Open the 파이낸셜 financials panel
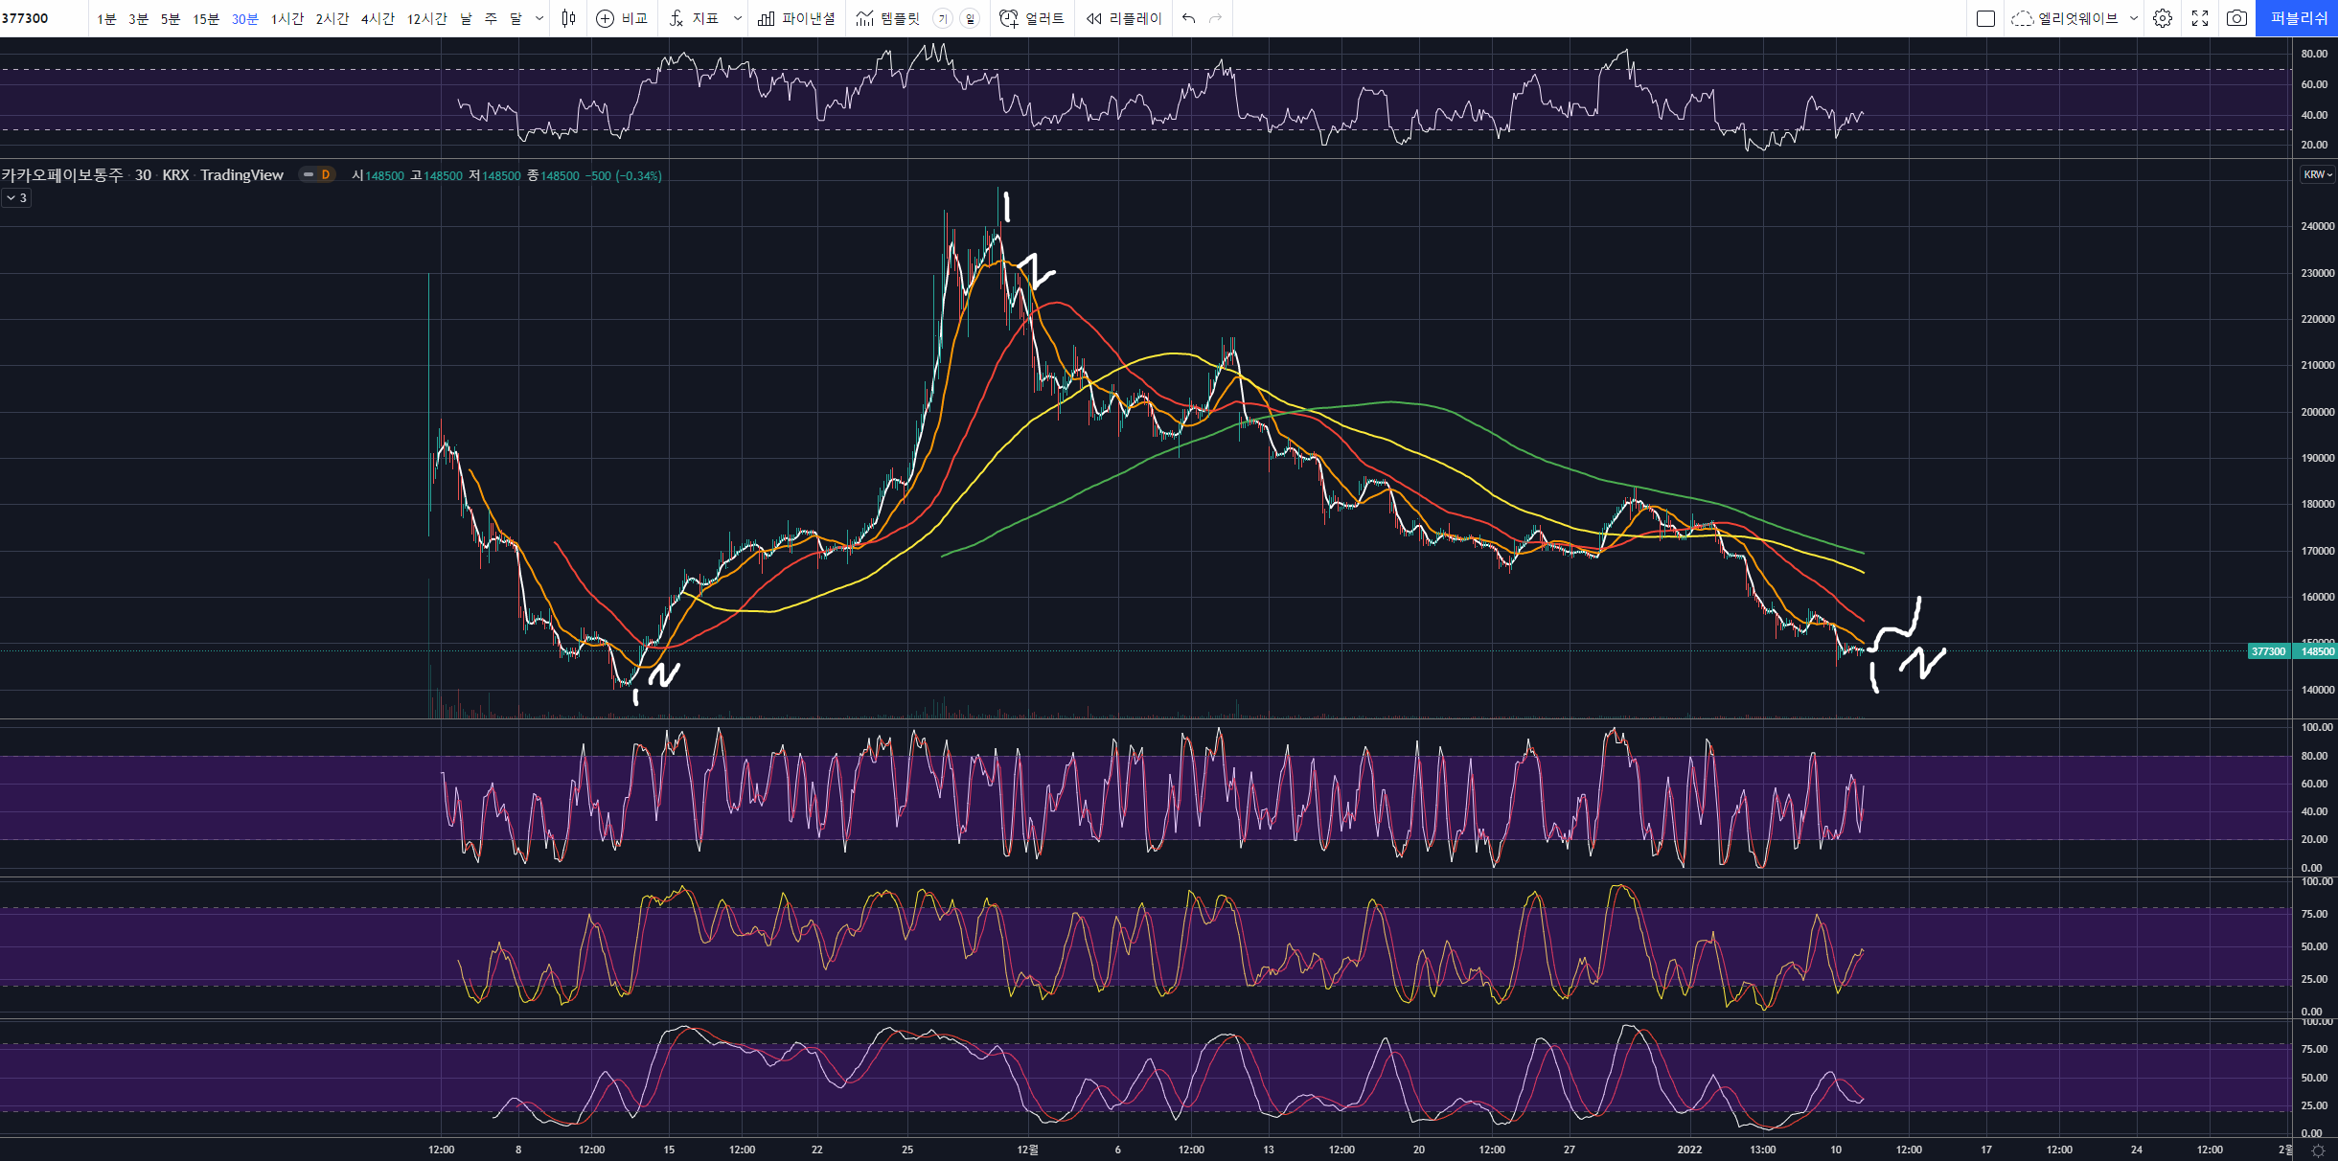Viewport: 2338px width, 1161px height. (x=796, y=18)
